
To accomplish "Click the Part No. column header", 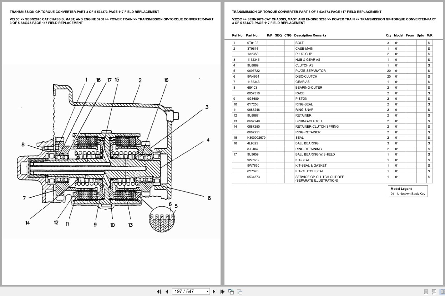I will pos(252,35).
